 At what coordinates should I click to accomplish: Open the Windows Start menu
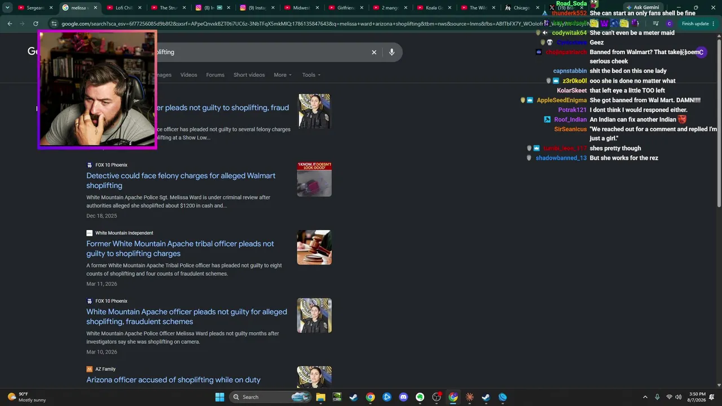coord(219,397)
